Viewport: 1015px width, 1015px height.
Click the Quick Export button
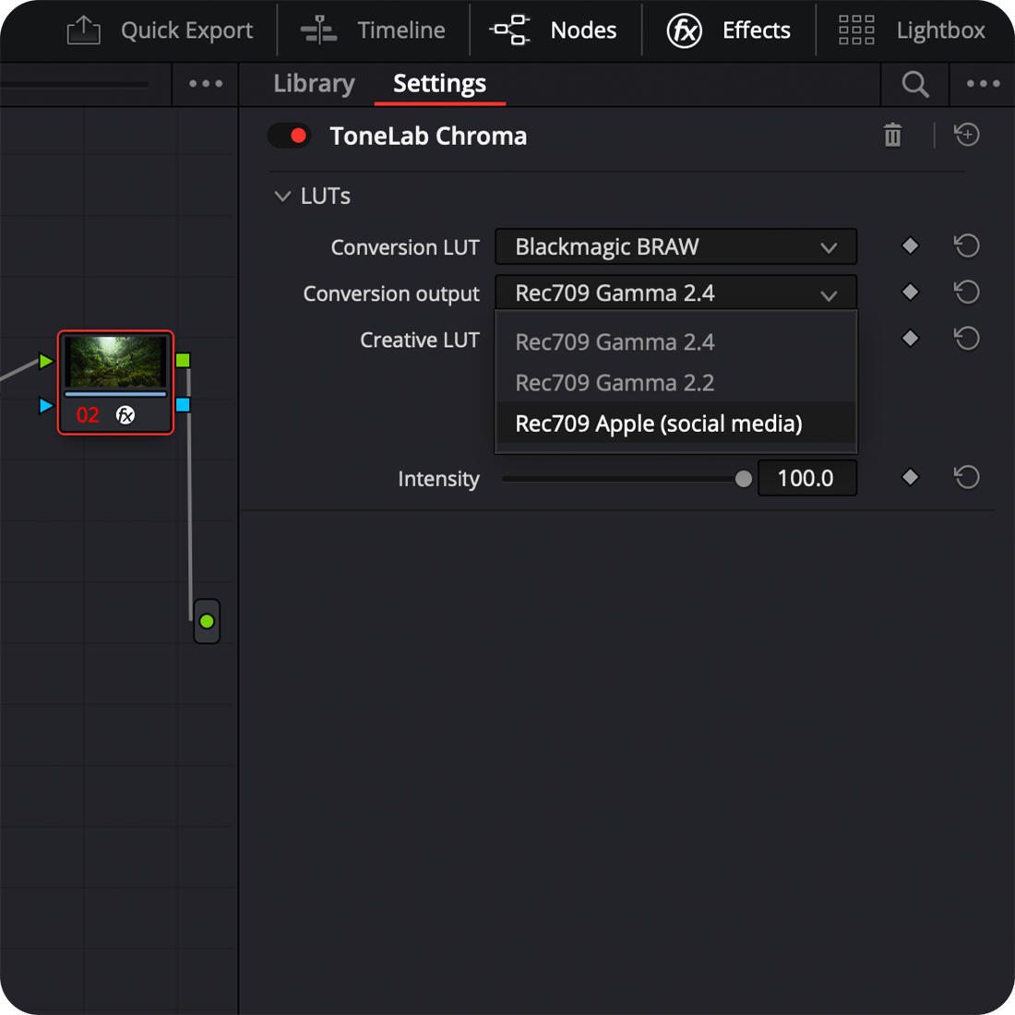161,30
